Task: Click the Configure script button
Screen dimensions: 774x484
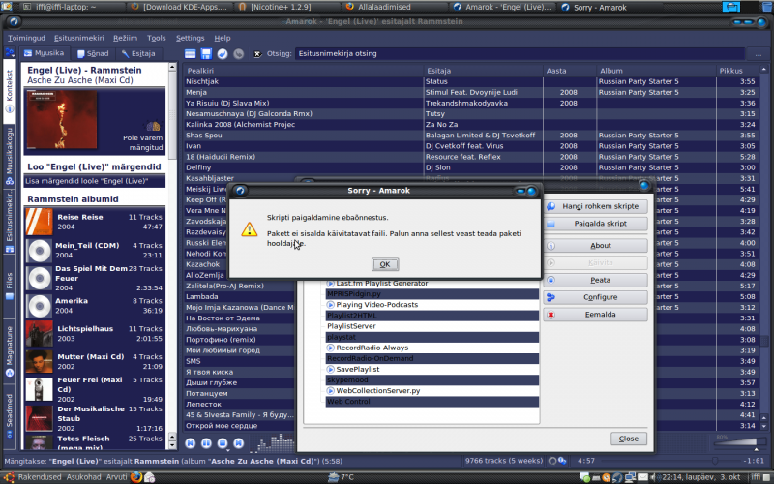Action: [x=596, y=297]
